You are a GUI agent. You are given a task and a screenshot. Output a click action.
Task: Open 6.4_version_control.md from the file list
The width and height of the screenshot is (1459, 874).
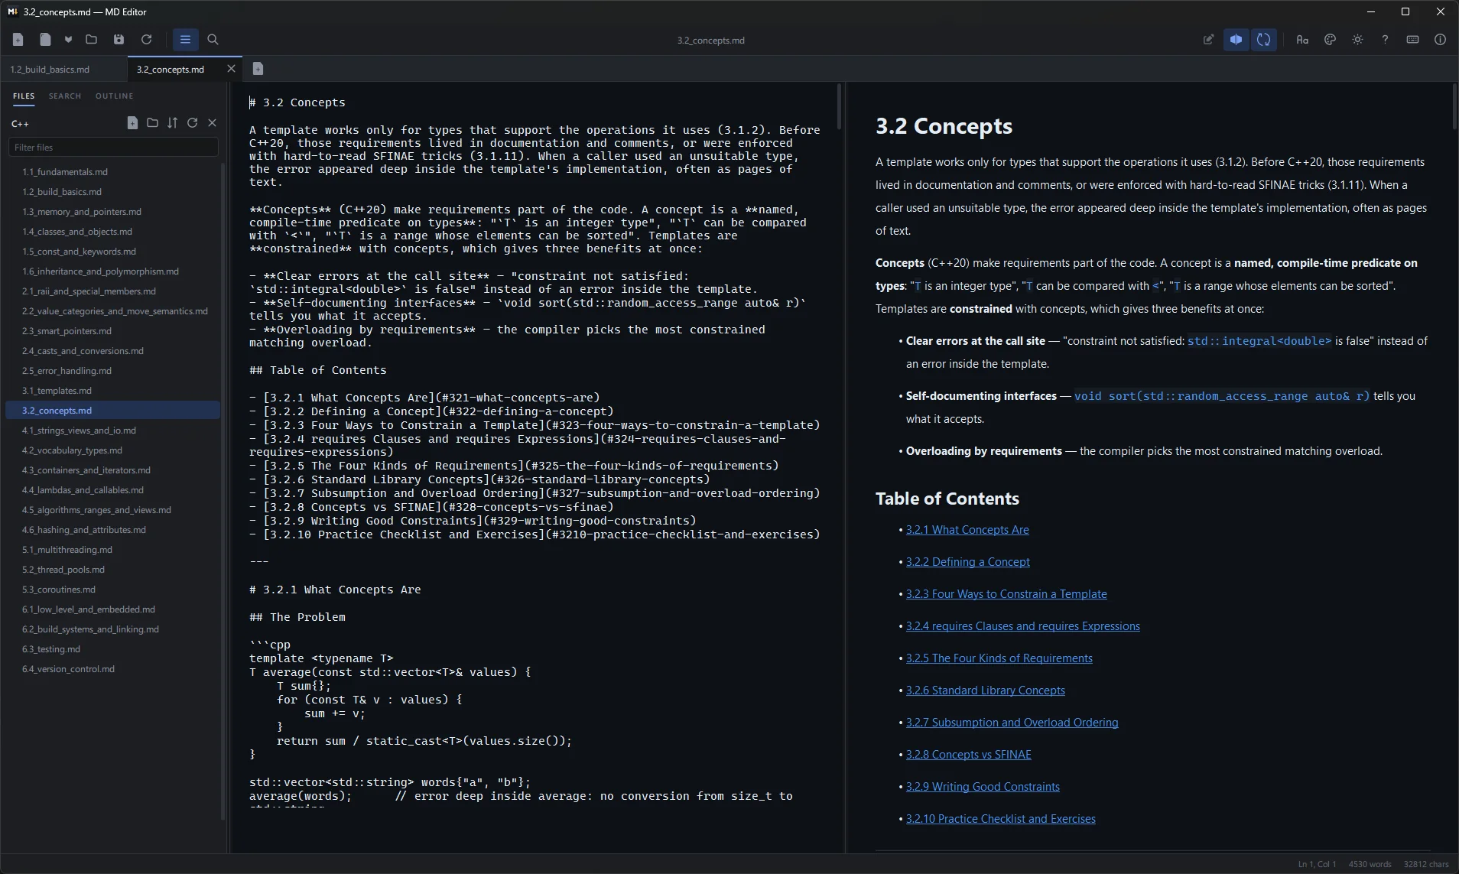pos(113,669)
